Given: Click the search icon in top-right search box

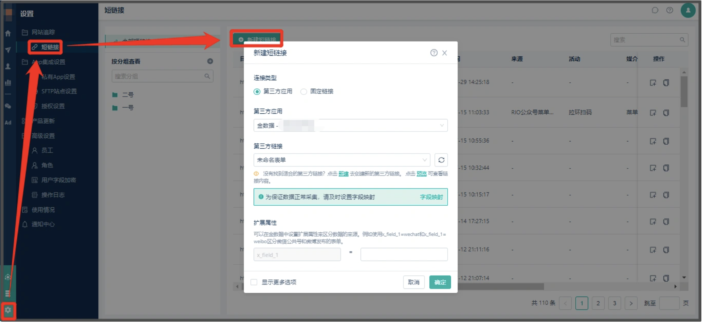Looking at the screenshot, I should [682, 40].
